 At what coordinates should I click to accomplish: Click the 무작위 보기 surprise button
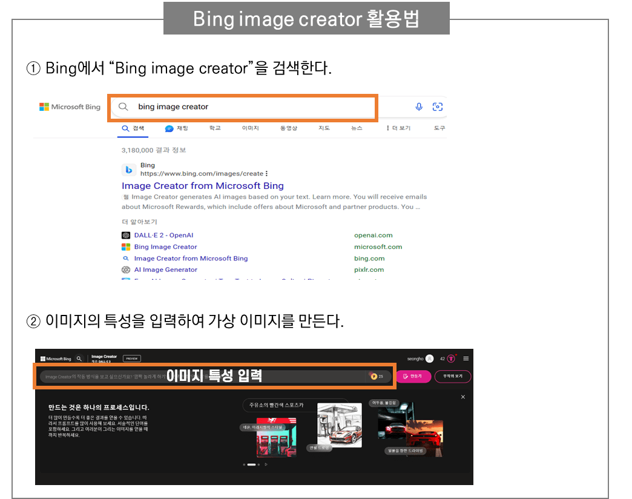pos(453,377)
